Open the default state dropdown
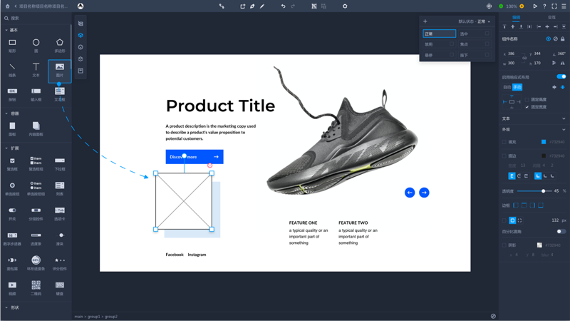The image size is (570, 321). pos(474,21)
